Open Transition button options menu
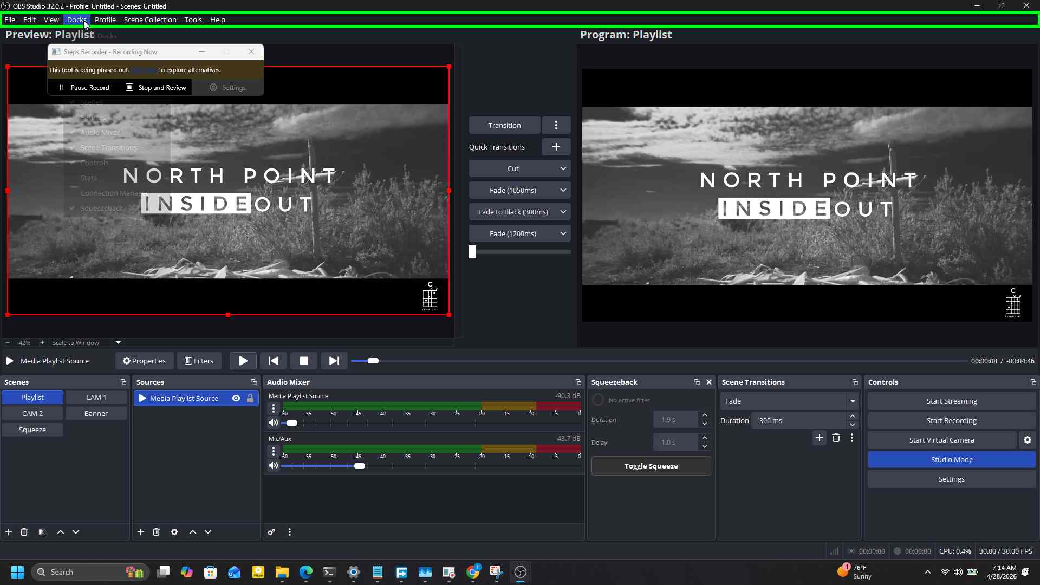The image size is (1040, 585). (x=556, y=125)
